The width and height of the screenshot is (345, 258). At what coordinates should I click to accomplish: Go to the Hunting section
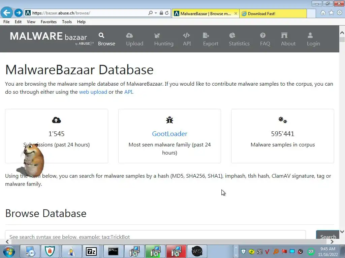[164, 39]
